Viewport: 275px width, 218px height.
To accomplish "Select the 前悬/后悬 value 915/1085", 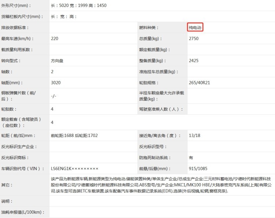I will [199, 169].
